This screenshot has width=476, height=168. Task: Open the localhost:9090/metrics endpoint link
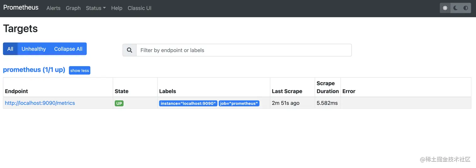40,103
